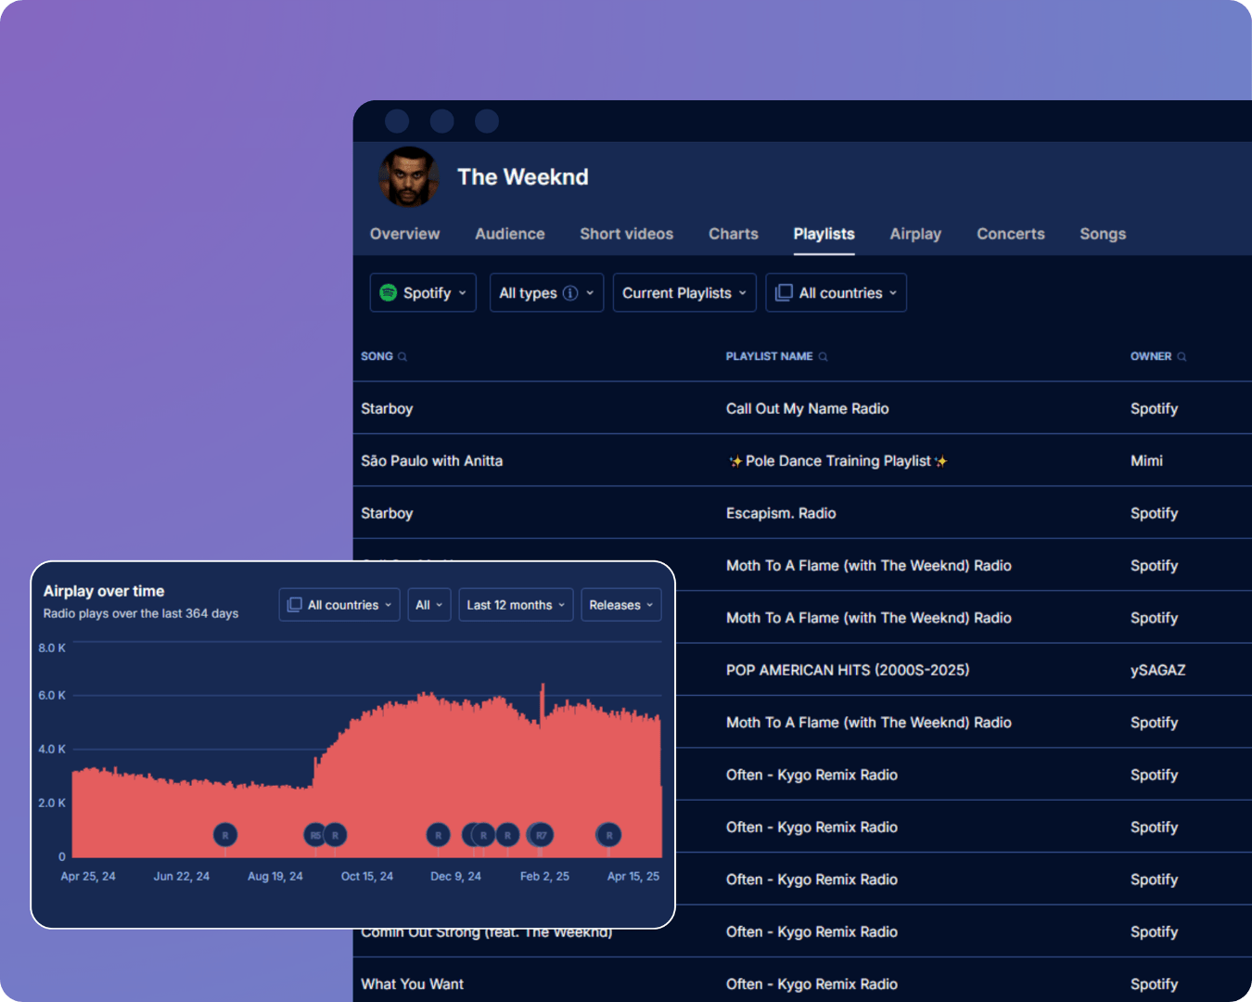Screen dimensions: 1252x1002
Task: Click the stacked-squares icon in All countries filter
Action: point(784,292)
